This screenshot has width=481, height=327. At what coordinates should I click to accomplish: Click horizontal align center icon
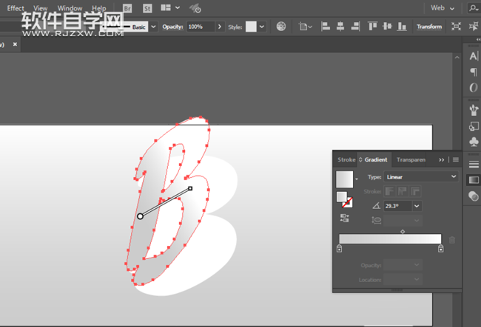pos(340,27)
